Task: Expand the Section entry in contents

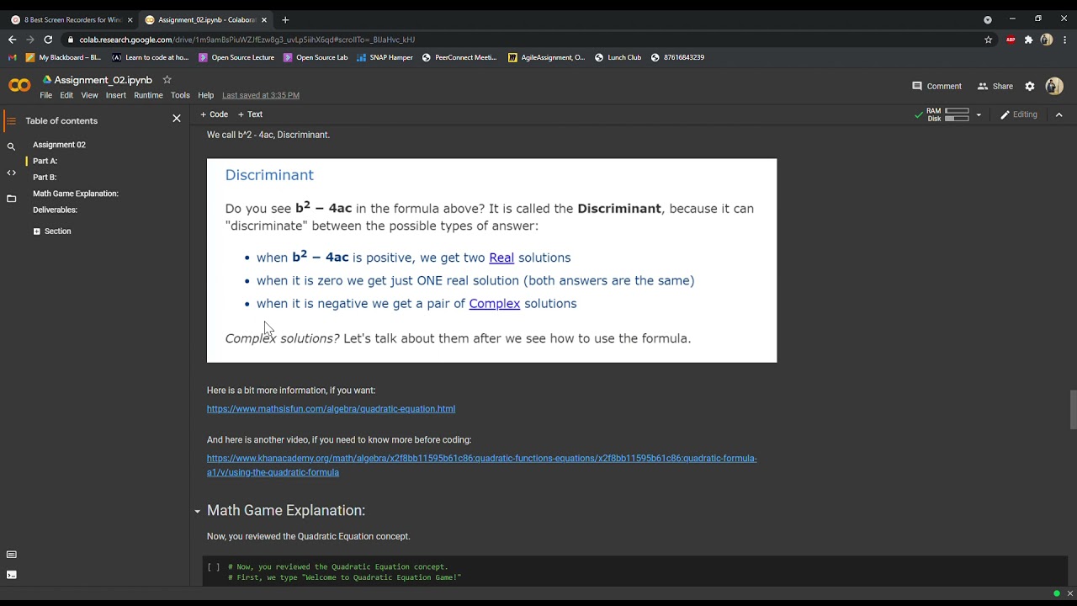Action: (x=36, y=231)
